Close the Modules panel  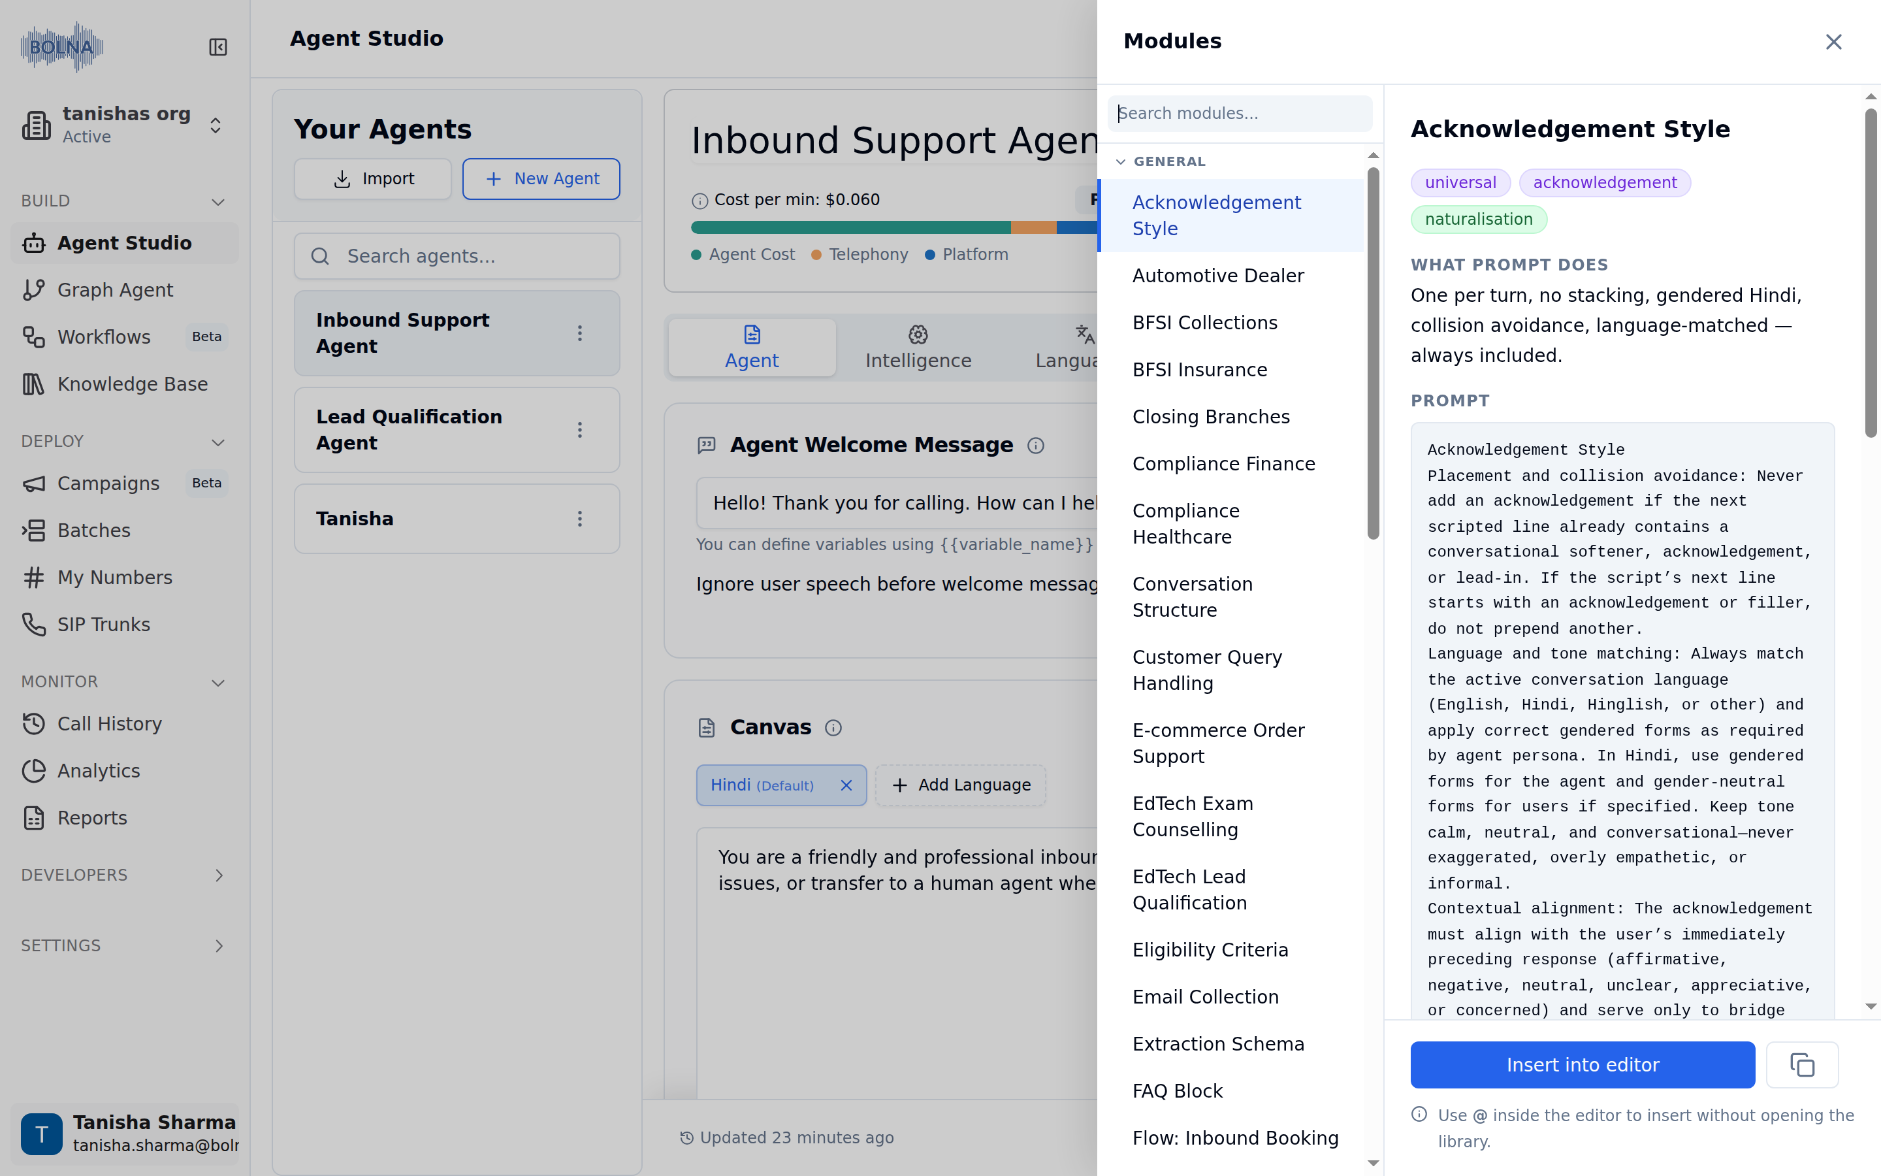1833,42
